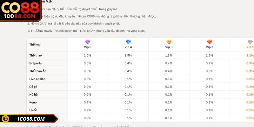
Task: Click the globe icon in bottom banner
Action: (5, 119)
